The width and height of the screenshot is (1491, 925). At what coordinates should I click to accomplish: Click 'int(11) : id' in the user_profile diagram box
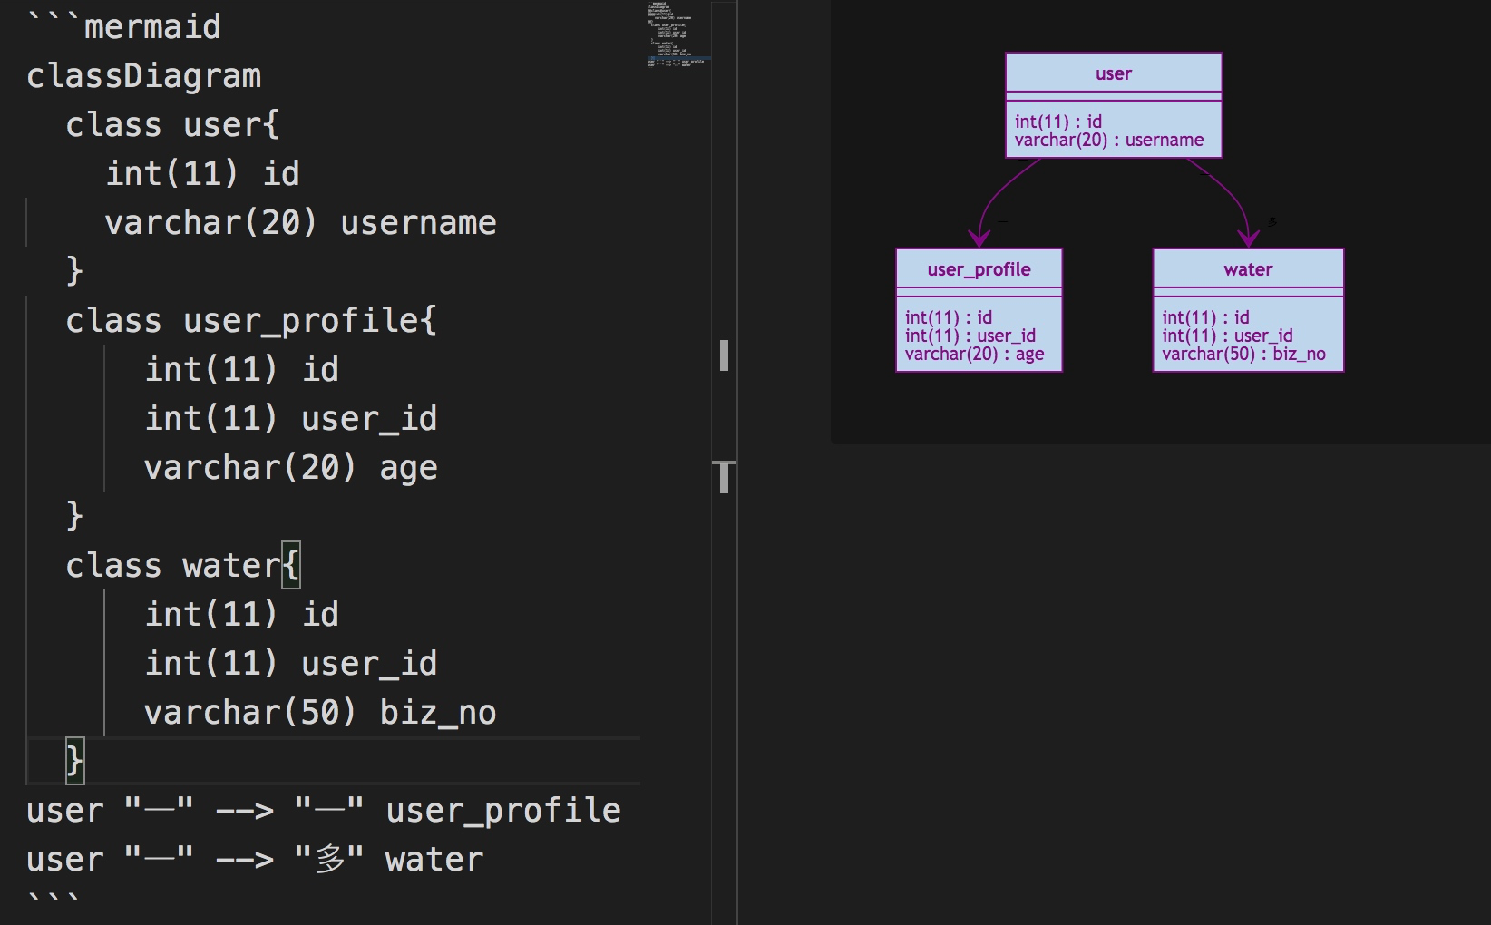tap(949, 317)
